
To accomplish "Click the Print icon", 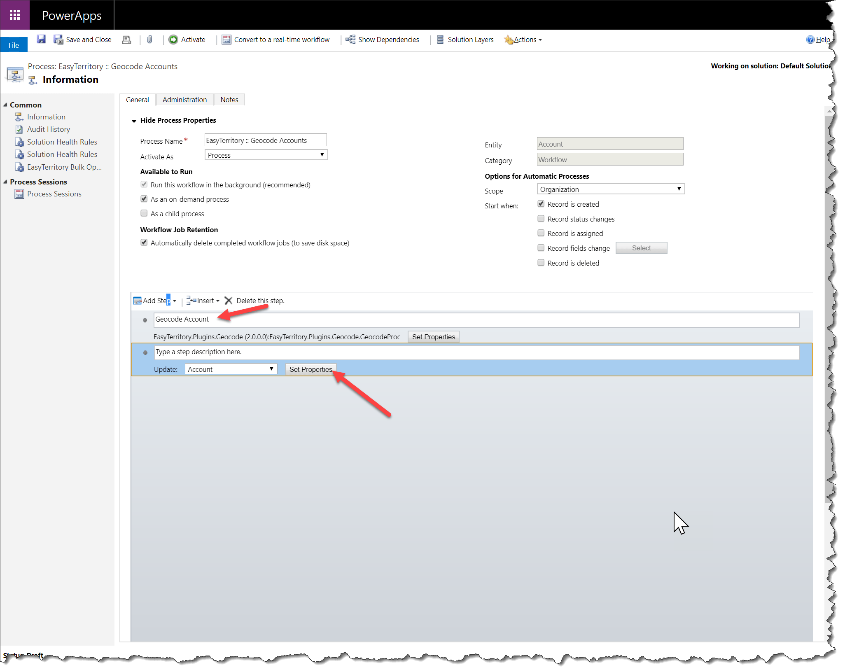I will [126, 39].
